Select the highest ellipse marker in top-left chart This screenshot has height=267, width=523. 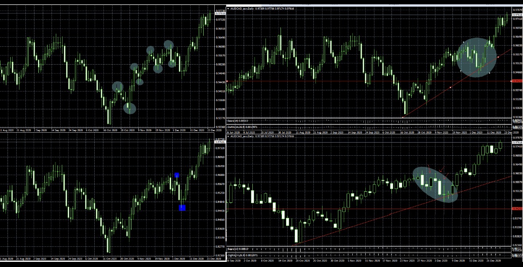pos(169,45)
